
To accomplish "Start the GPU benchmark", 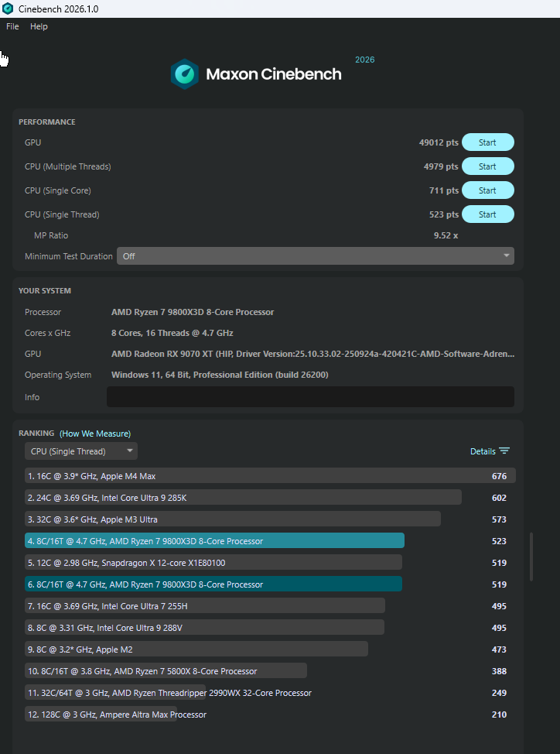I will tap(487, 142).
